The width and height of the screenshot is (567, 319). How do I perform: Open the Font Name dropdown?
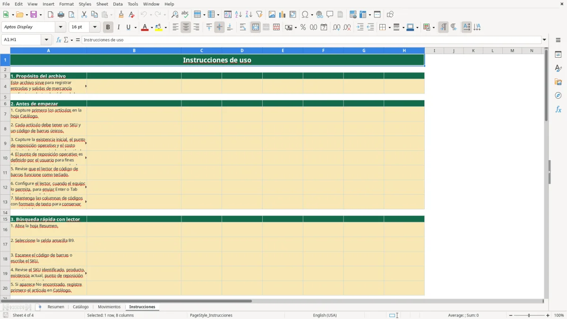point(60,27)
